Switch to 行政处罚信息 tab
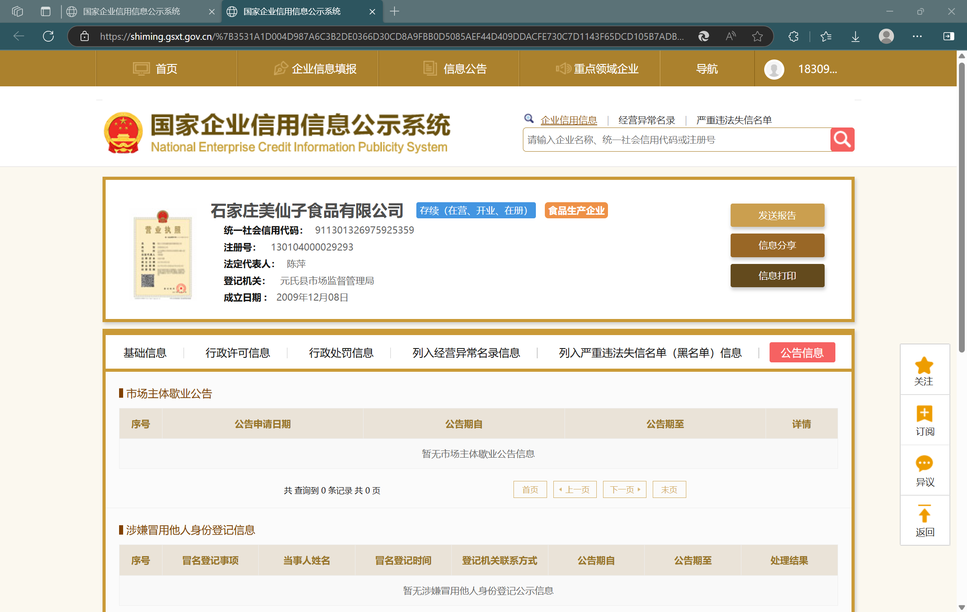 341,353
